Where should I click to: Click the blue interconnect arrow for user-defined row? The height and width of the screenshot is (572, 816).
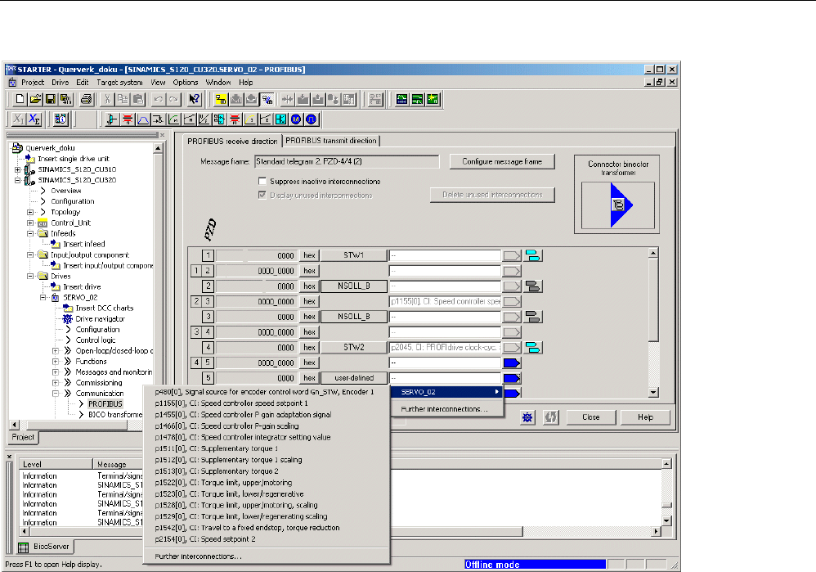pyautogui.click(x=512, y=378)
